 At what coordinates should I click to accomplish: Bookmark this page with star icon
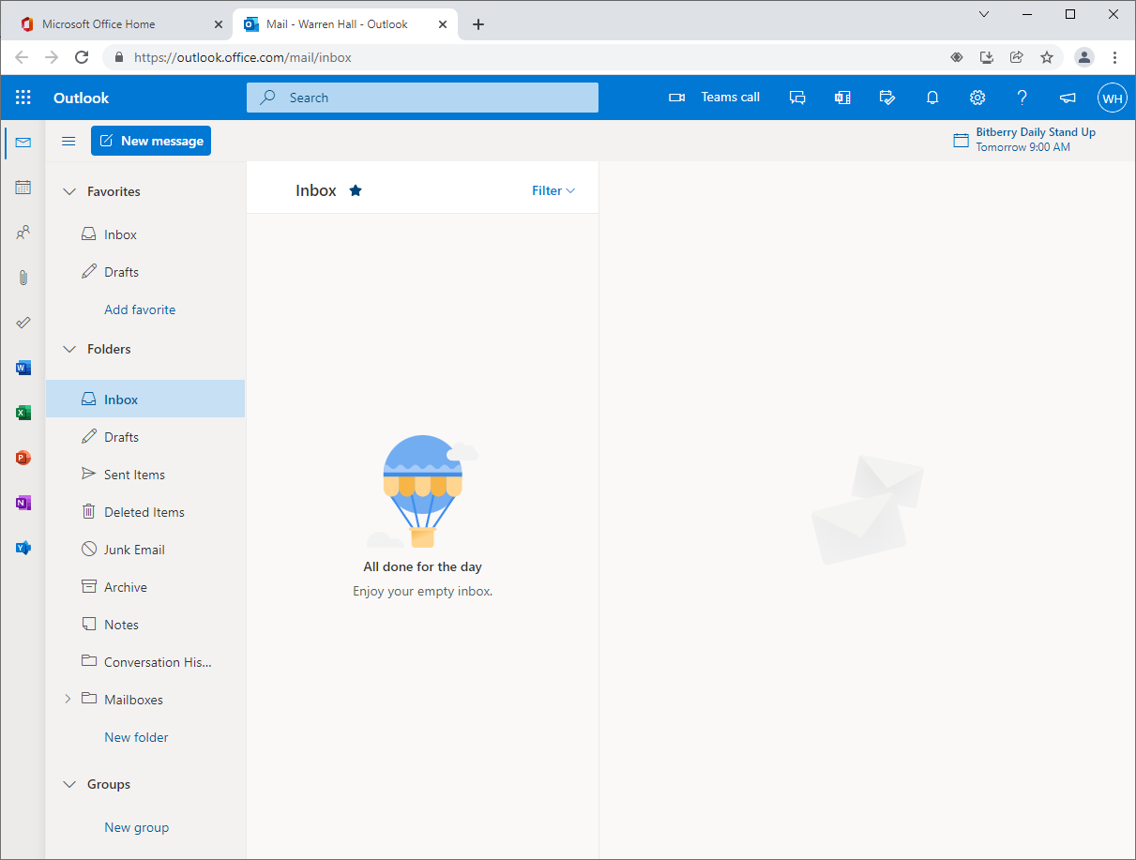coord(1047,57)
